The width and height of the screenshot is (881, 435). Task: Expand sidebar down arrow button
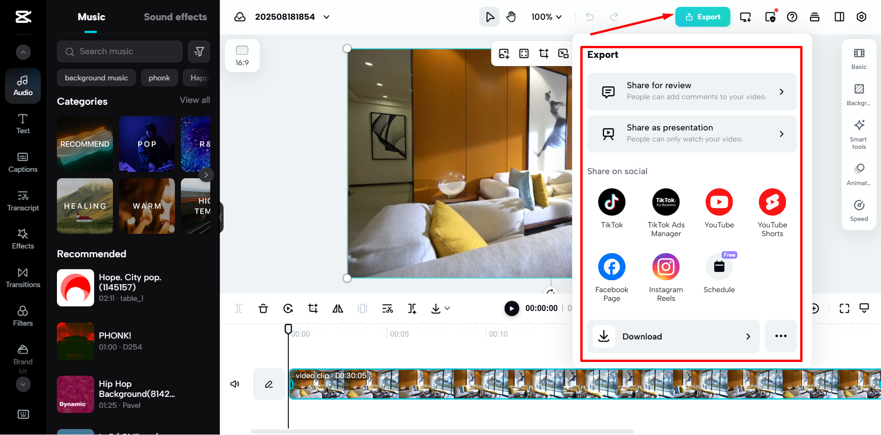[23, 384]
